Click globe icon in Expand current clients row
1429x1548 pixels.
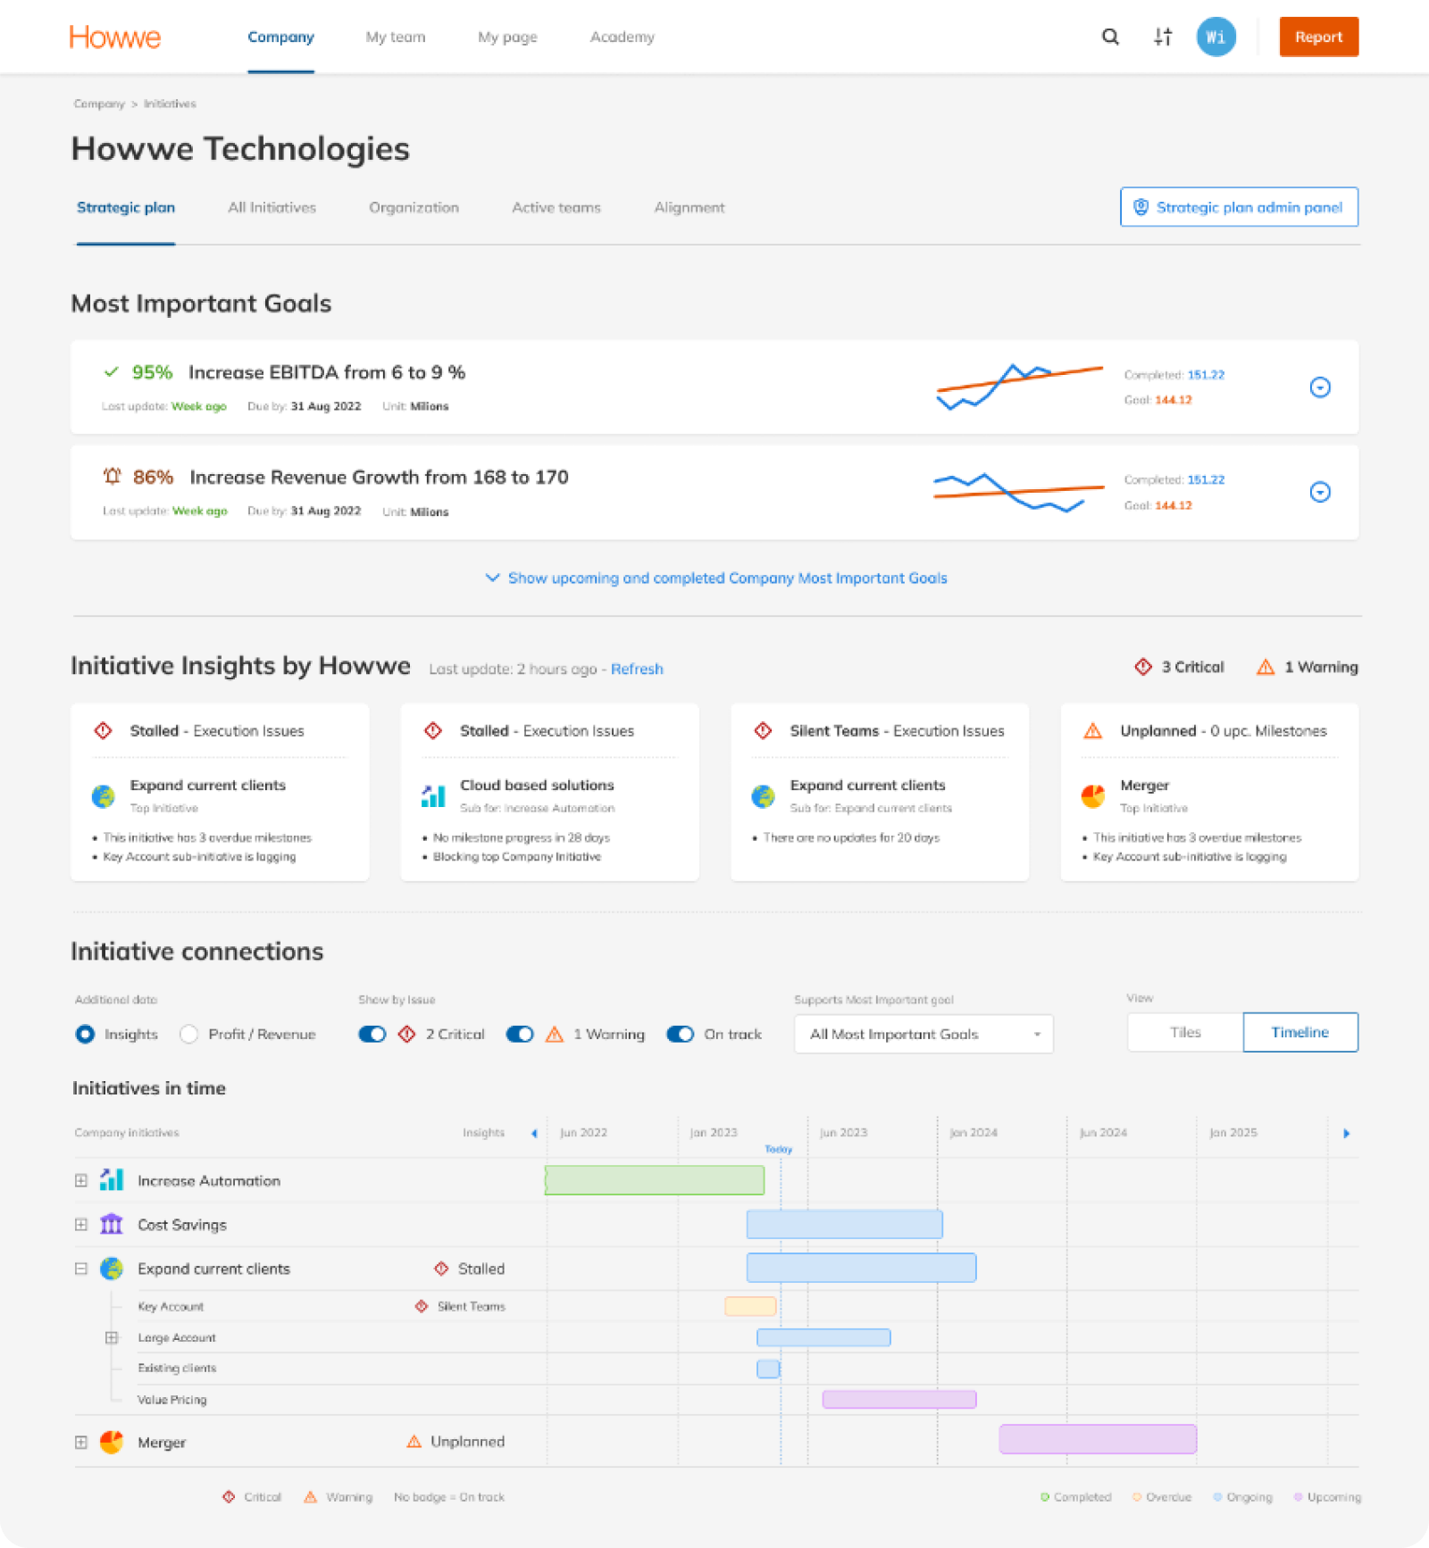tap(112, 1268)
